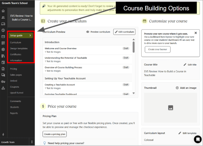Click the window icon beside Customize your course
The width and height of the screenshot is (203, 146).
(145, 21)
